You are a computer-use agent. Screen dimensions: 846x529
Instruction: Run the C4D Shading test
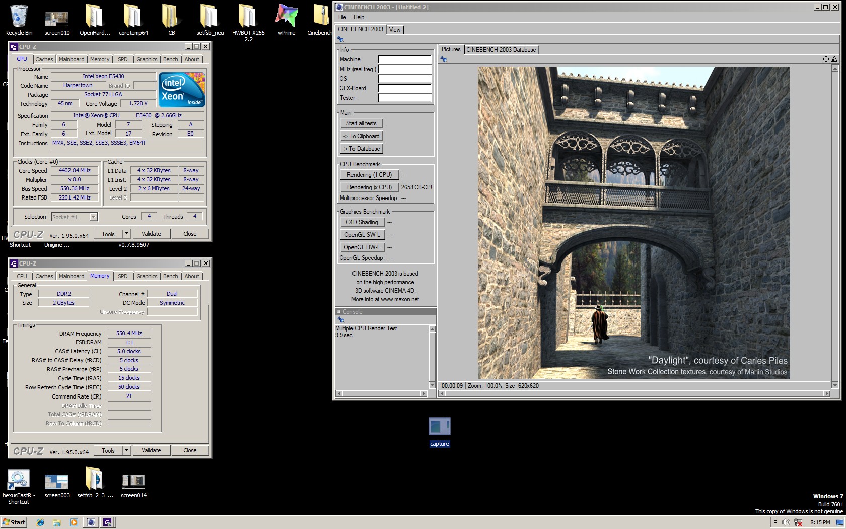(362, 222)
